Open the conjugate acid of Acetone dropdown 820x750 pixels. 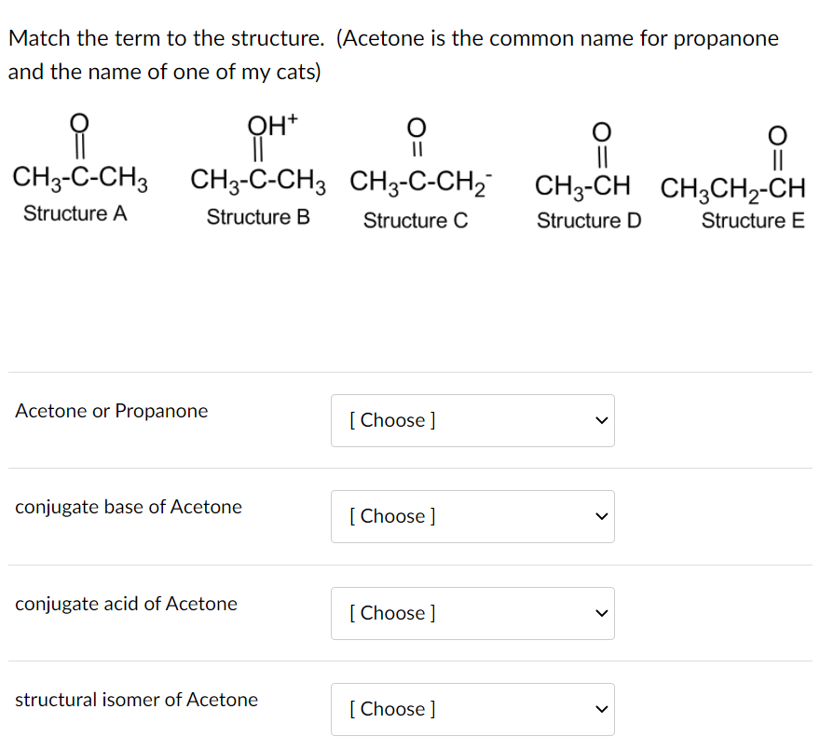[x=472, y=613]
